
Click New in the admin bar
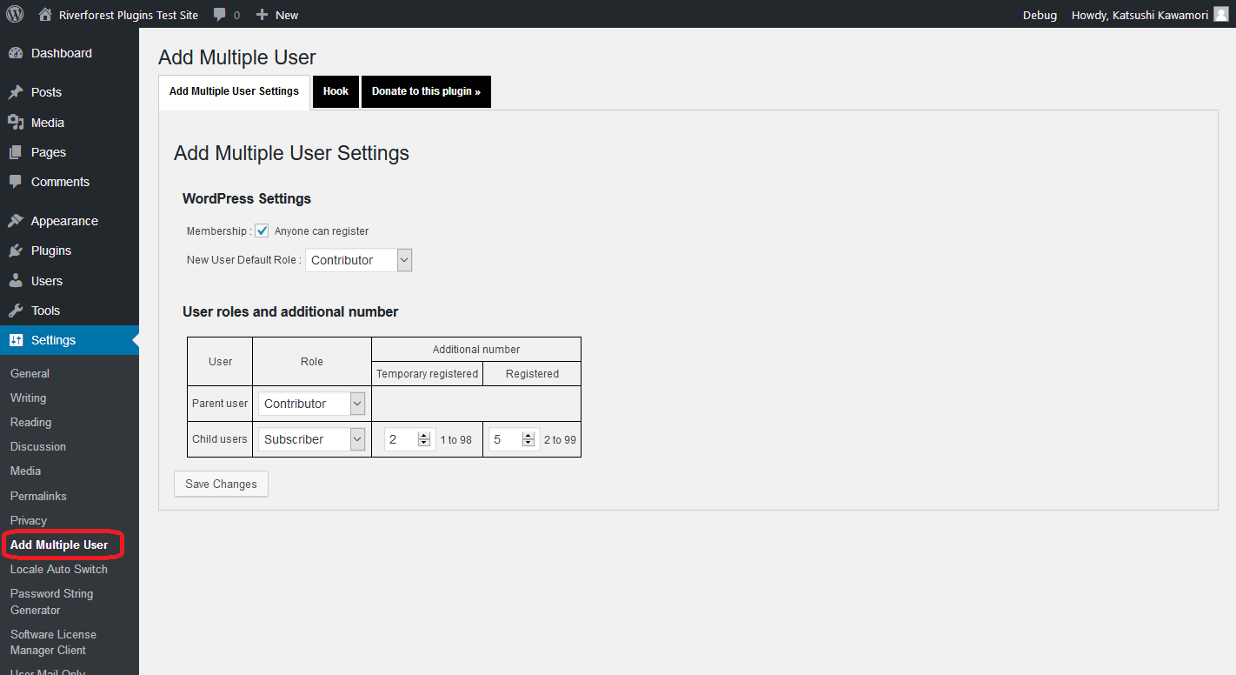pyautogui.click(x=287, y=15)
